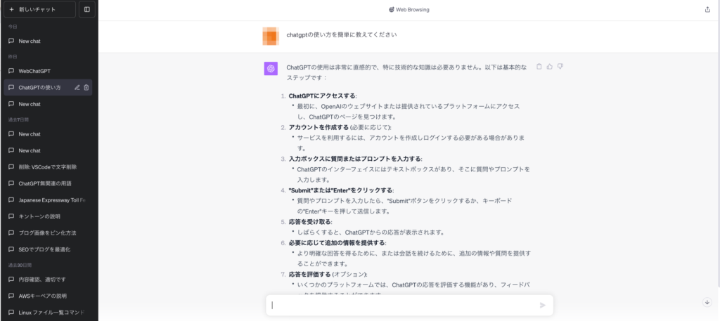Click chat bubble icon beside AWSキーペアの説明
The width and height of the screenshot is (720, 321).
click(11, 296)
